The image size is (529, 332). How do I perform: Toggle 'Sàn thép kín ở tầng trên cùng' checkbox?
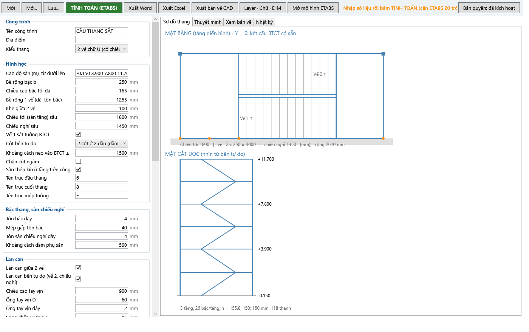point(78,169)
